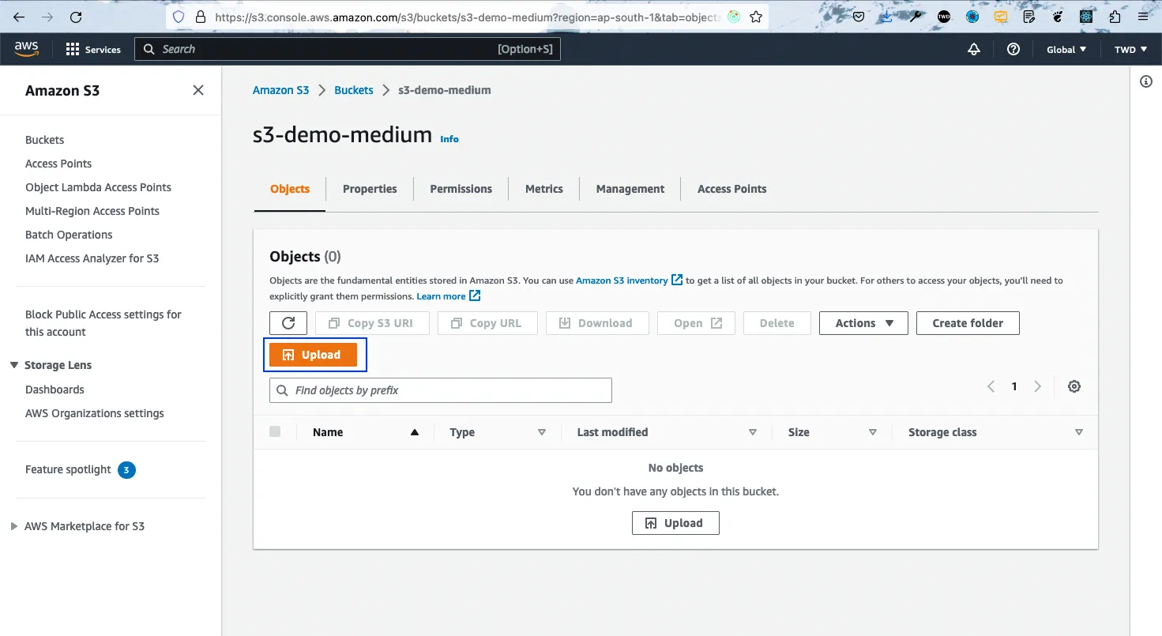
Task: Close the Amazon S3 sidebar
Action: [198, 90]
